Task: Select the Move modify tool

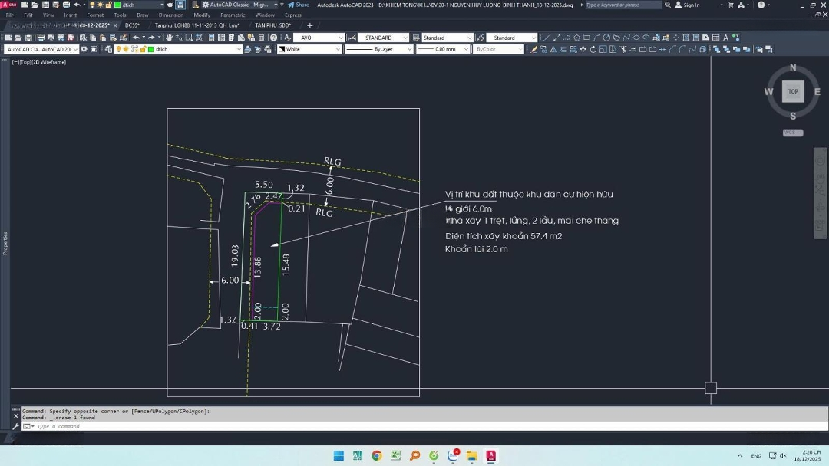Action: coord(583,49)
